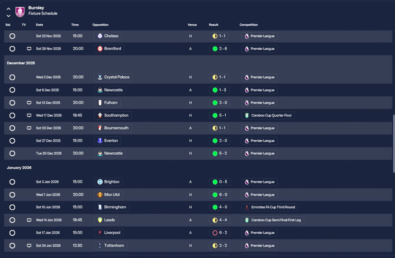Open the 6 - 0 Man Utd result
Viewport: 395px width, 258px height.
223,195
